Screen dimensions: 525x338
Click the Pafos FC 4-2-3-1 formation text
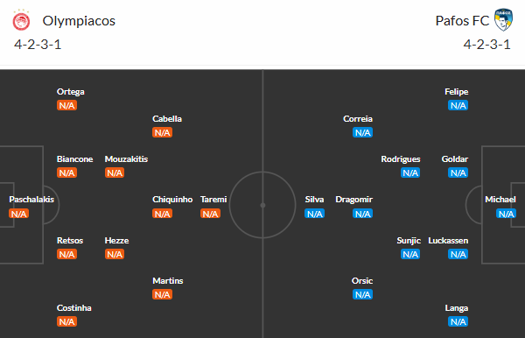coord(486,45)
